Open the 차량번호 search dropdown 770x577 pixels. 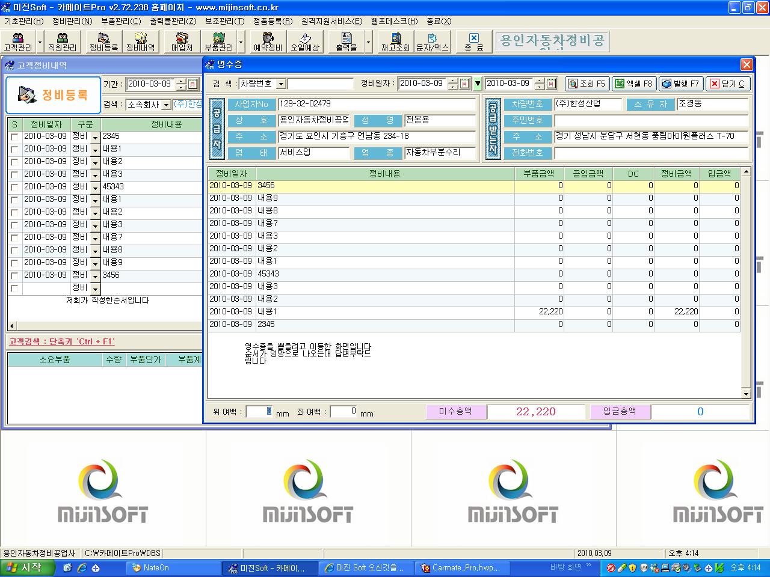coord(281,84)
